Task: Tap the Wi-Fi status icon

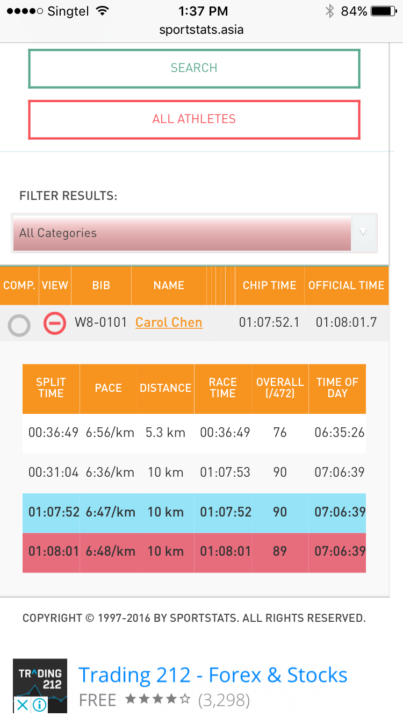Action: [x=101, y=11]
